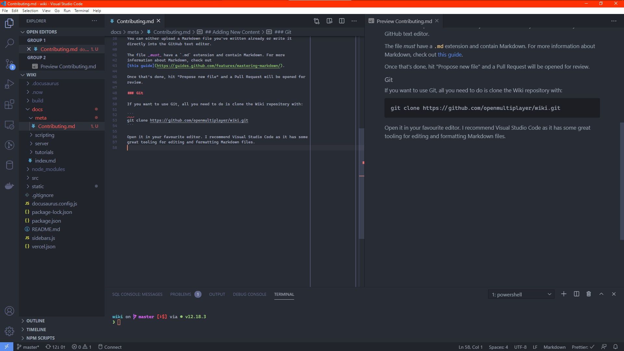The image size is (624, 351).
Task: Open the Selection menu
Action: (30, 11)
